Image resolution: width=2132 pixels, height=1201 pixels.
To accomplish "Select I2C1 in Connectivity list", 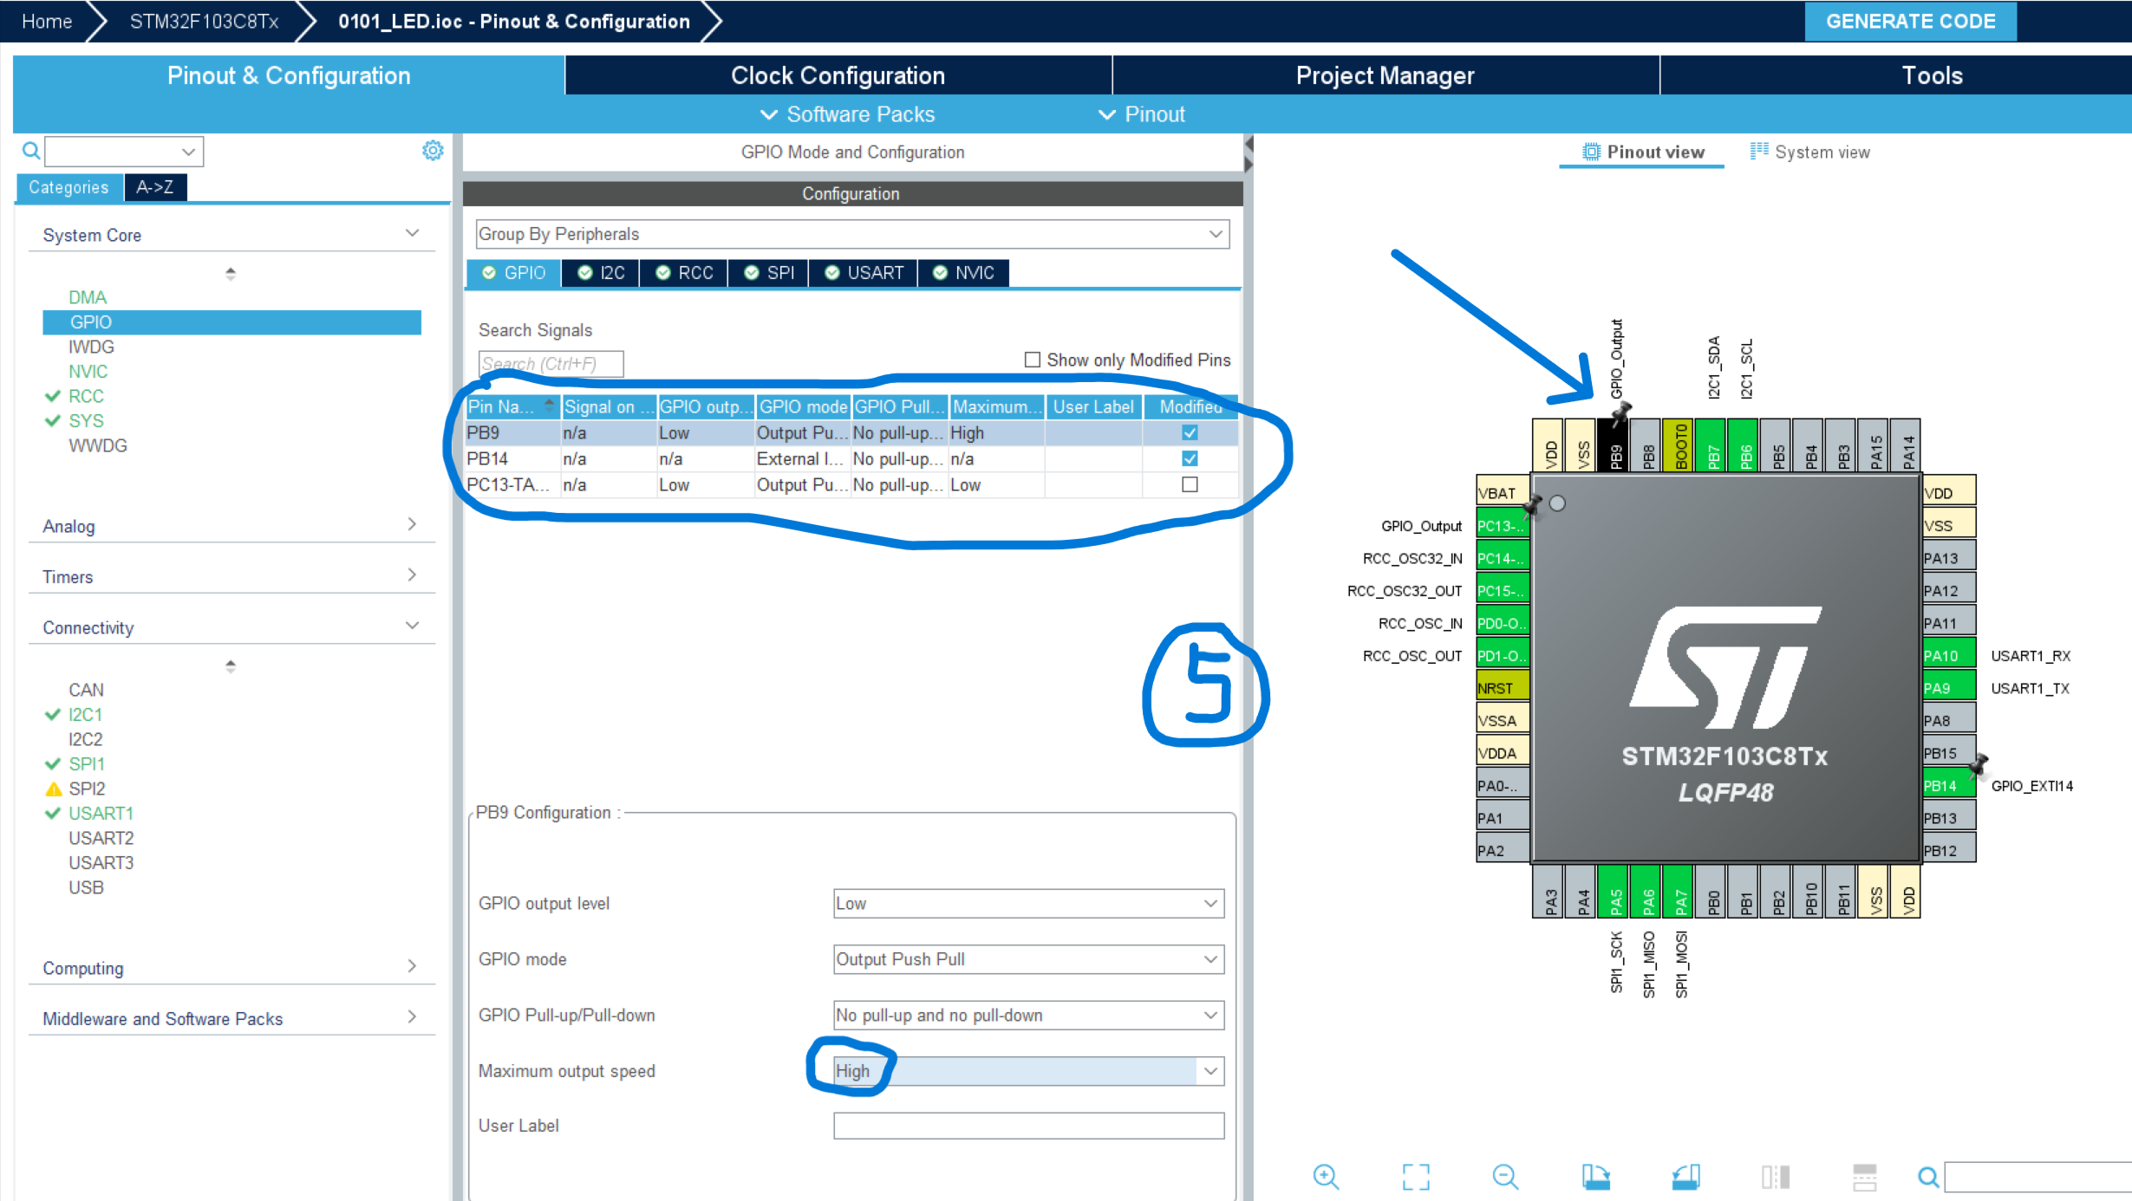I will pyautogui.click(x=85, y=714).
